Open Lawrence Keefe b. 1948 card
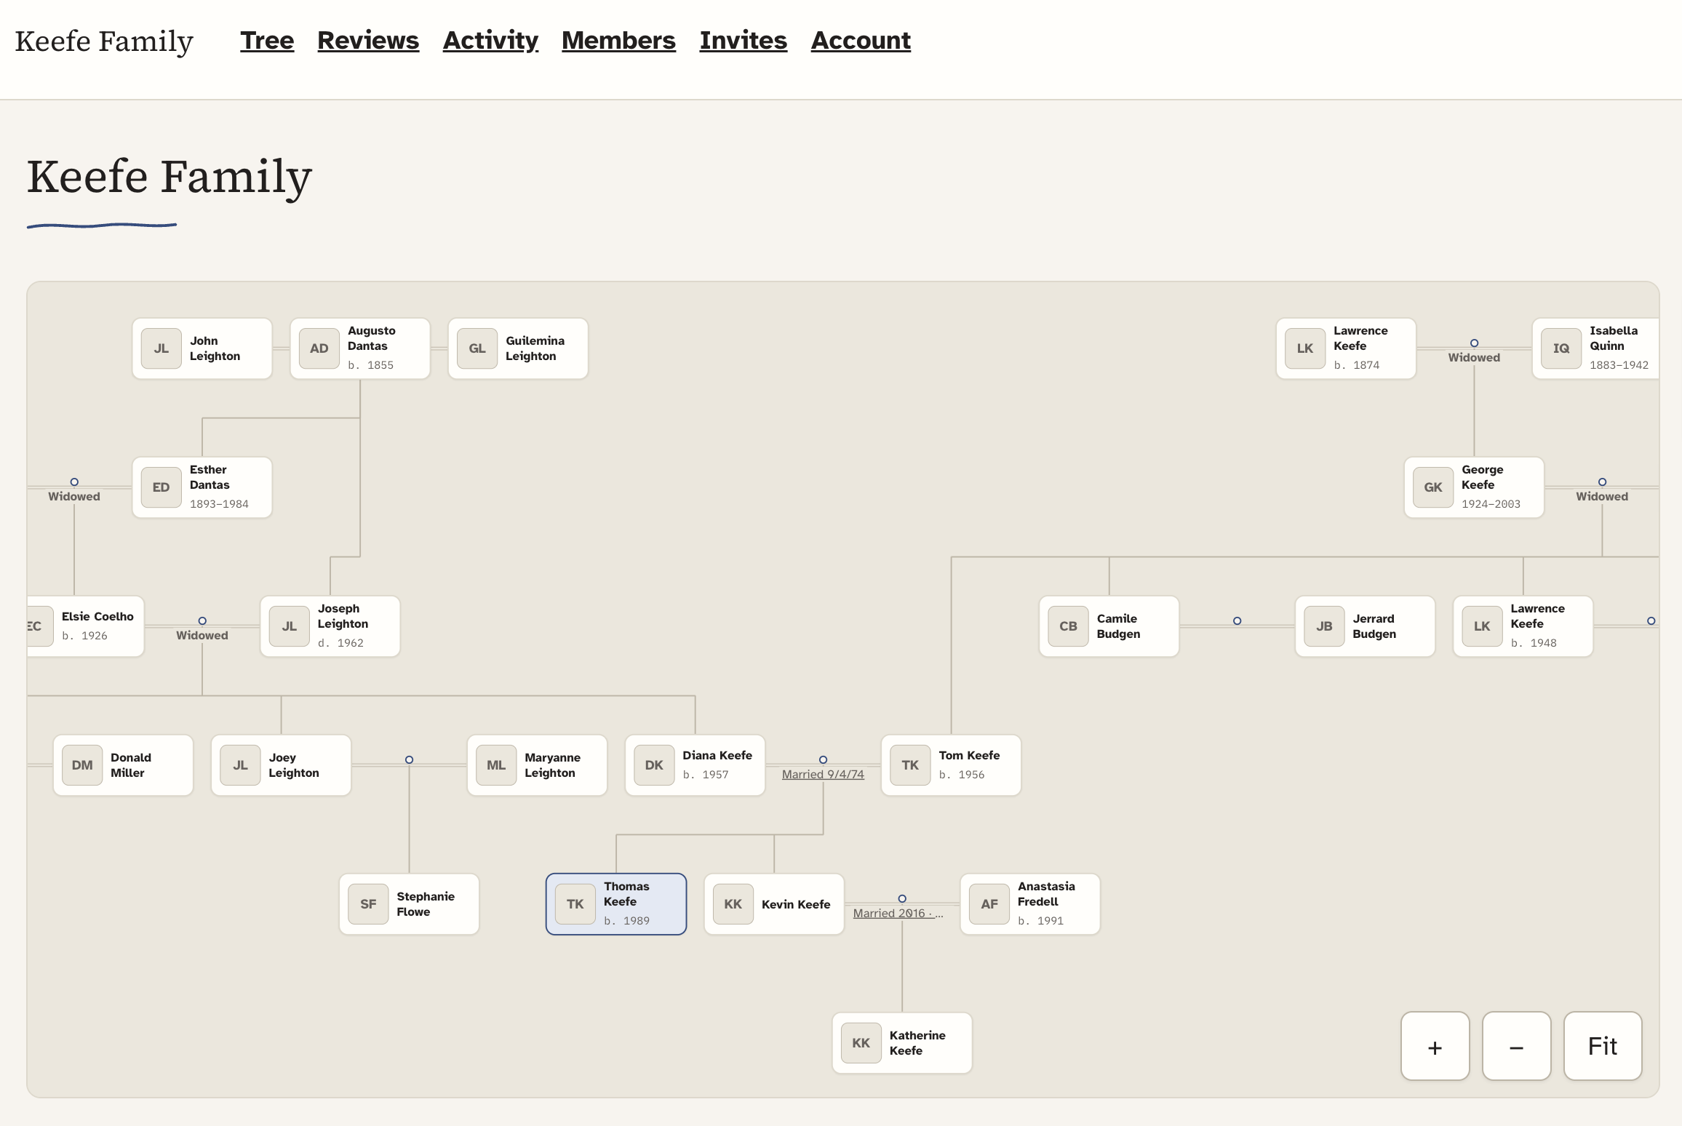 1523,626
